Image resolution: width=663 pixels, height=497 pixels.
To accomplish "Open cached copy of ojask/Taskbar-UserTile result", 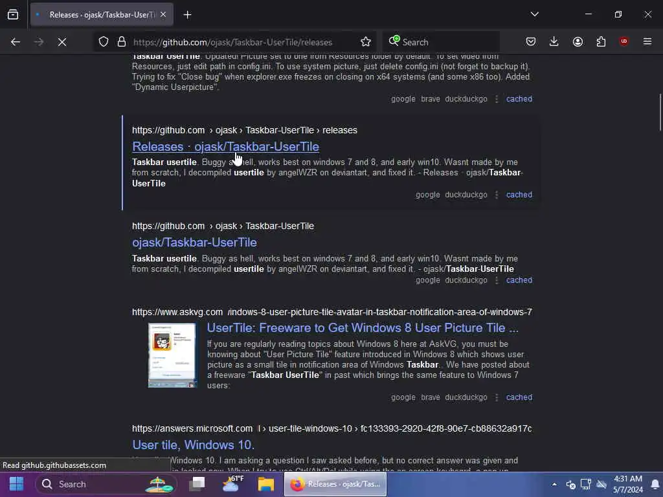I will (x=519, y=280).
